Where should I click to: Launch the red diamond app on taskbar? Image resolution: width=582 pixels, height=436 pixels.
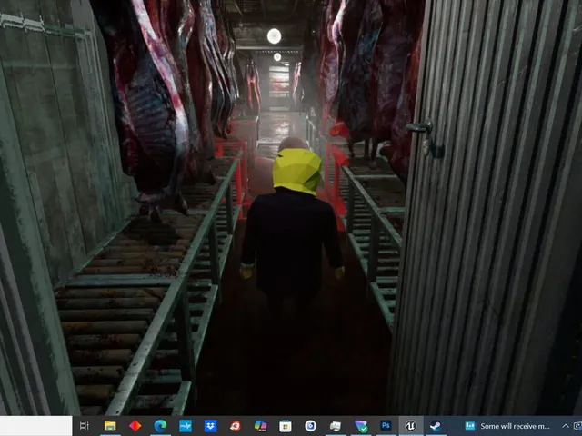(135, 426)
